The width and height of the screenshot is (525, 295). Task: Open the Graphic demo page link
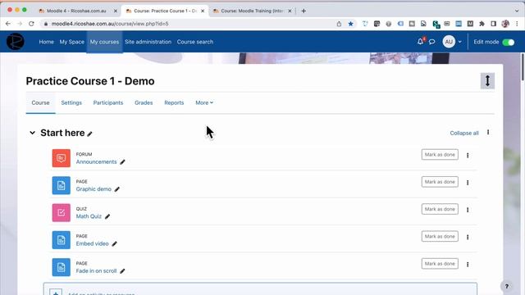coord(94,189)
